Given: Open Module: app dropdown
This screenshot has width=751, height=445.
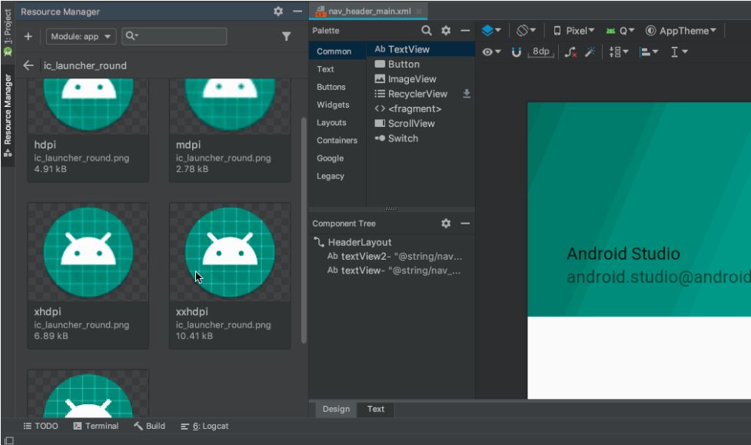Looking at the screenshot, I should pos(81,36).
